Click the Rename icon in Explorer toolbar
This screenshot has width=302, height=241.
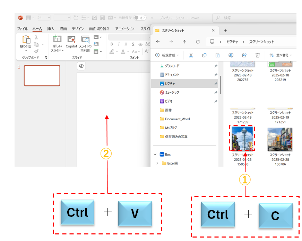tap(231, 55)
